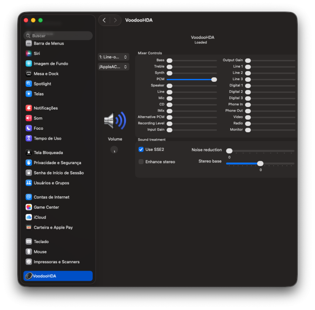Open the /AppleAC... device dropdown
The height and width of the screenshot is (310, 315).
(113, 67)
